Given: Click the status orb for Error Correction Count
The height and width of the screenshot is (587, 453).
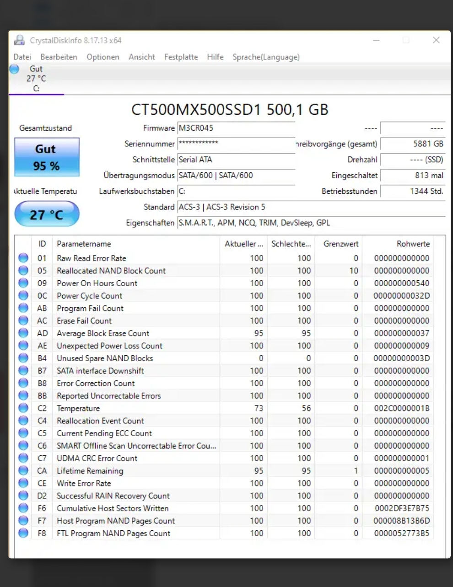Looking at the screenshot, I should click(x=23, y=383).
